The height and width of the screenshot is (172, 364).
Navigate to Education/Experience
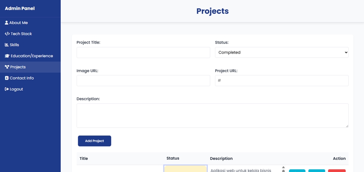30,56
